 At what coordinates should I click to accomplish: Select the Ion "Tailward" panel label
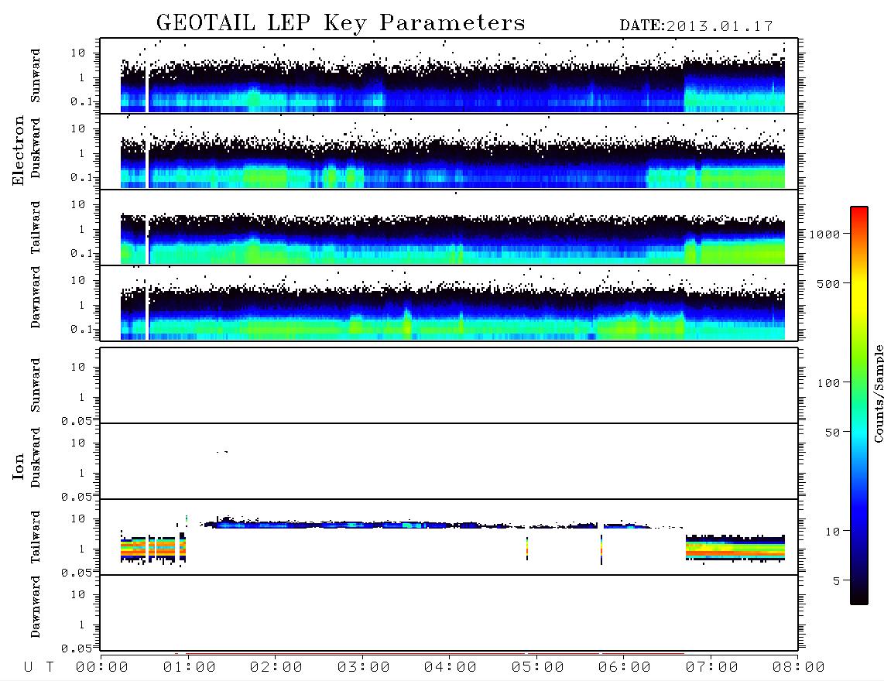pos(36,537)
